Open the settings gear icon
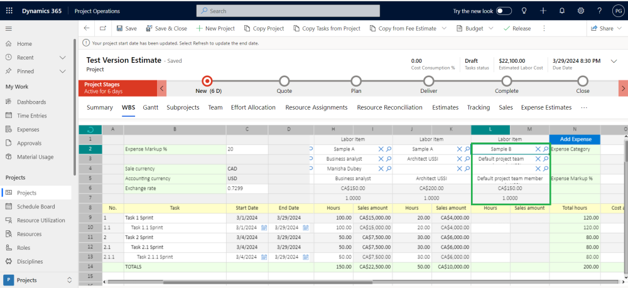This screenshot has height=288, width=628. click(581, 11)
